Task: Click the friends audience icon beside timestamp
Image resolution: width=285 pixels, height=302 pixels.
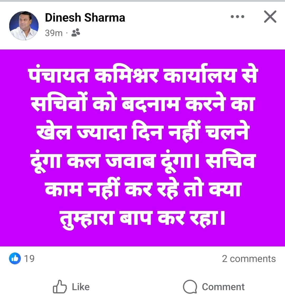Action: [x=76, y=33]
